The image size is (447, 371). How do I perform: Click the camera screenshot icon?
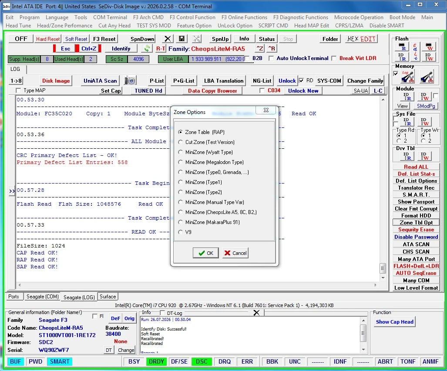[x=131, y=80]
